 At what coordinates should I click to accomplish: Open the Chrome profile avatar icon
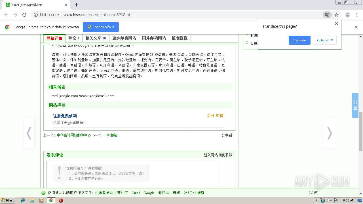pyautogui.click(x=347, y=15)
